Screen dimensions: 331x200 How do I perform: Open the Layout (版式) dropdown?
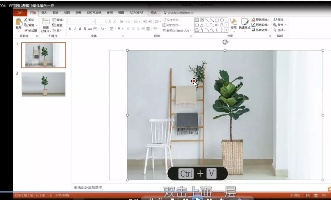[x=58, y=20]
